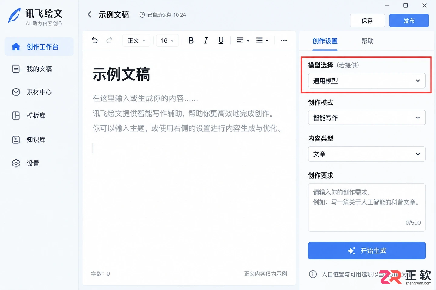This screenshot has height=290, width=436.
Task: Click into the 创作要求 text box
Action: pyautogui.click(x=367, y=208)
